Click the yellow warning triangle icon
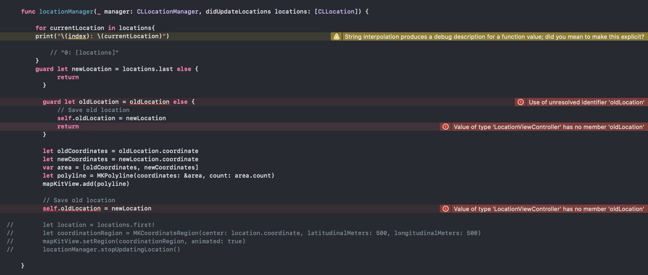Screen dimensions: 648x275 point(336,36)
